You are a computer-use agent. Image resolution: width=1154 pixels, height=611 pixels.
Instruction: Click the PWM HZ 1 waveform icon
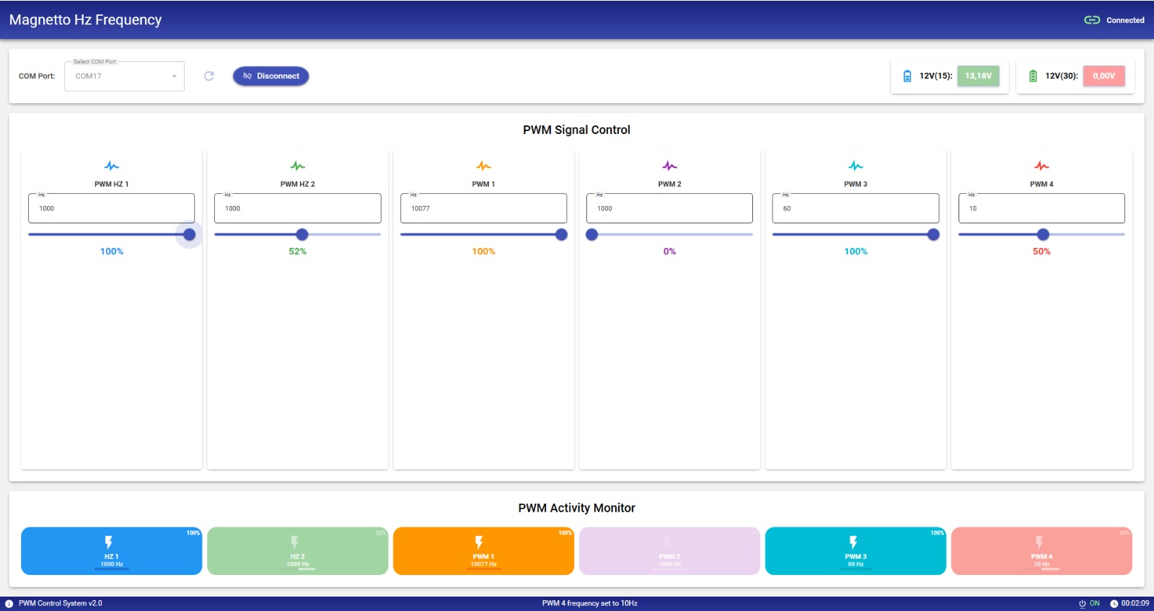pyautogui.click(x=112, y=166)
